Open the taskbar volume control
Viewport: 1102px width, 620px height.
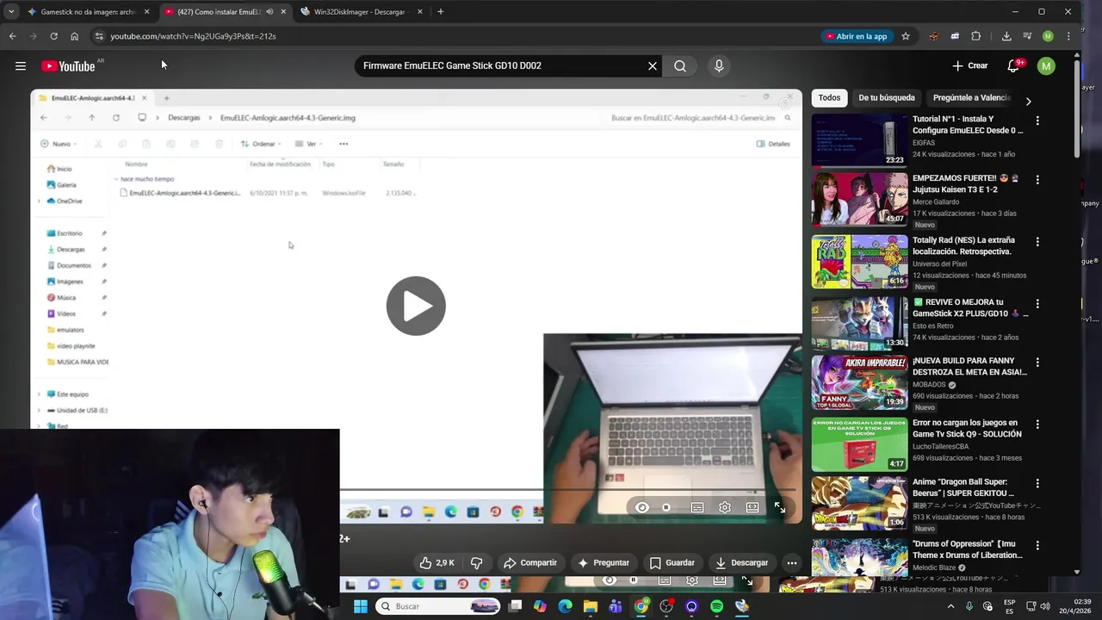[1044, 606]
